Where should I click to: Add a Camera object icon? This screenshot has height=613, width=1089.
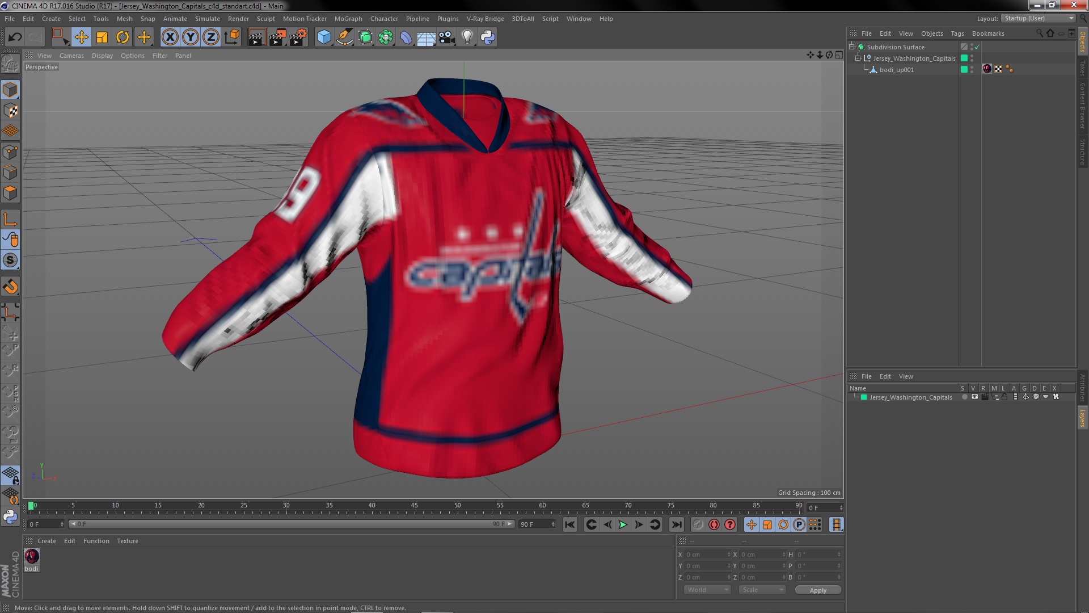[447, 37]
